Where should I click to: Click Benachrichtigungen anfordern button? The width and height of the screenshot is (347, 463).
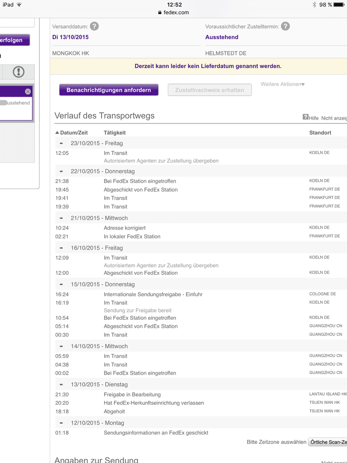point(108,90)
